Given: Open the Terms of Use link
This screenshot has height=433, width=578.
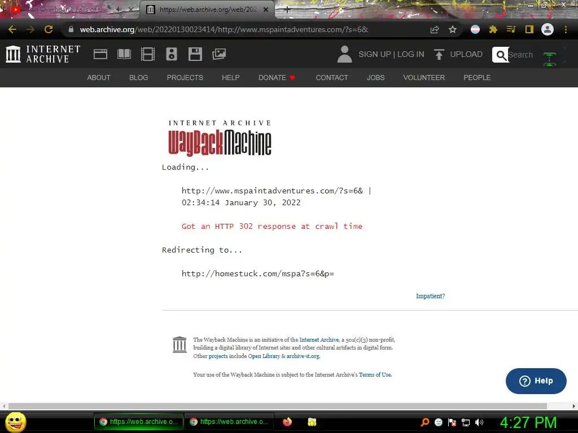Looking at the screenshot, I should (375, 374).
